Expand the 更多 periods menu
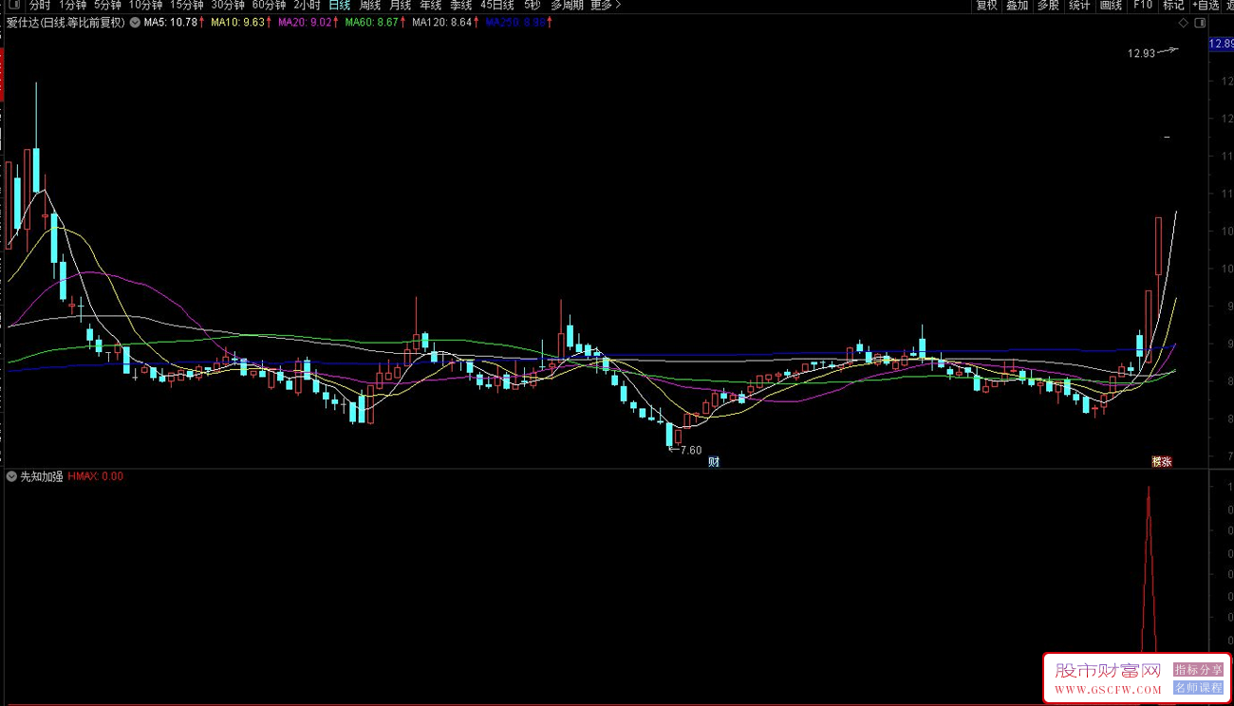 click(605, 6)
